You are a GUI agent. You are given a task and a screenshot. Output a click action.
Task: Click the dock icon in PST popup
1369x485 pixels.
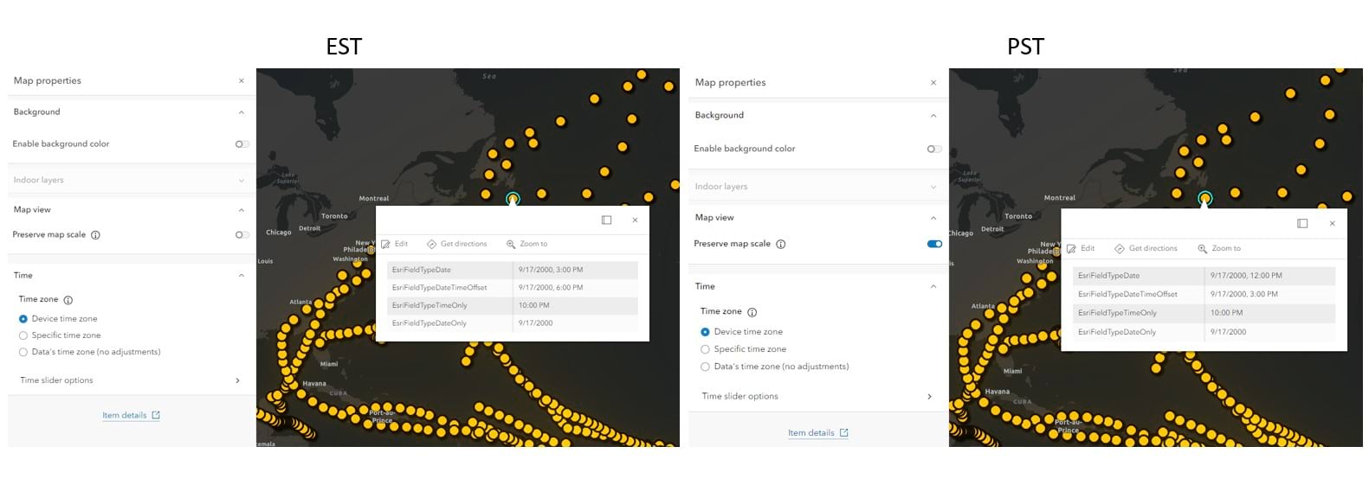click(1301, 224)
